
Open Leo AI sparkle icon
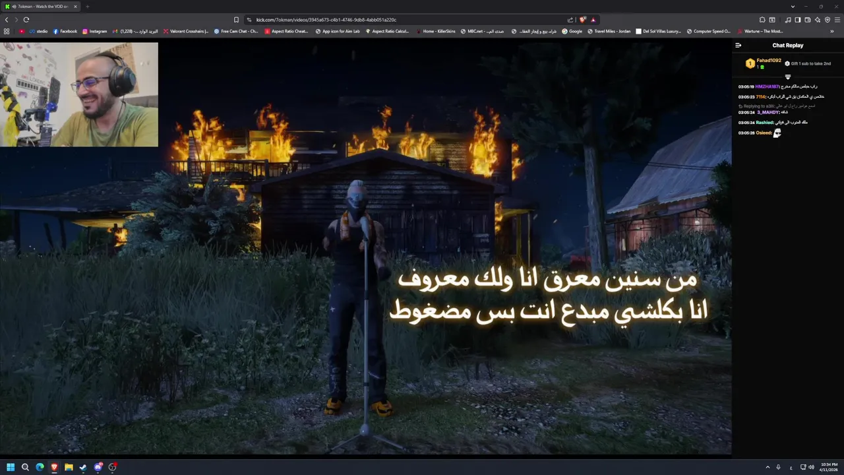pyautogui.click(x=817, y=20)
